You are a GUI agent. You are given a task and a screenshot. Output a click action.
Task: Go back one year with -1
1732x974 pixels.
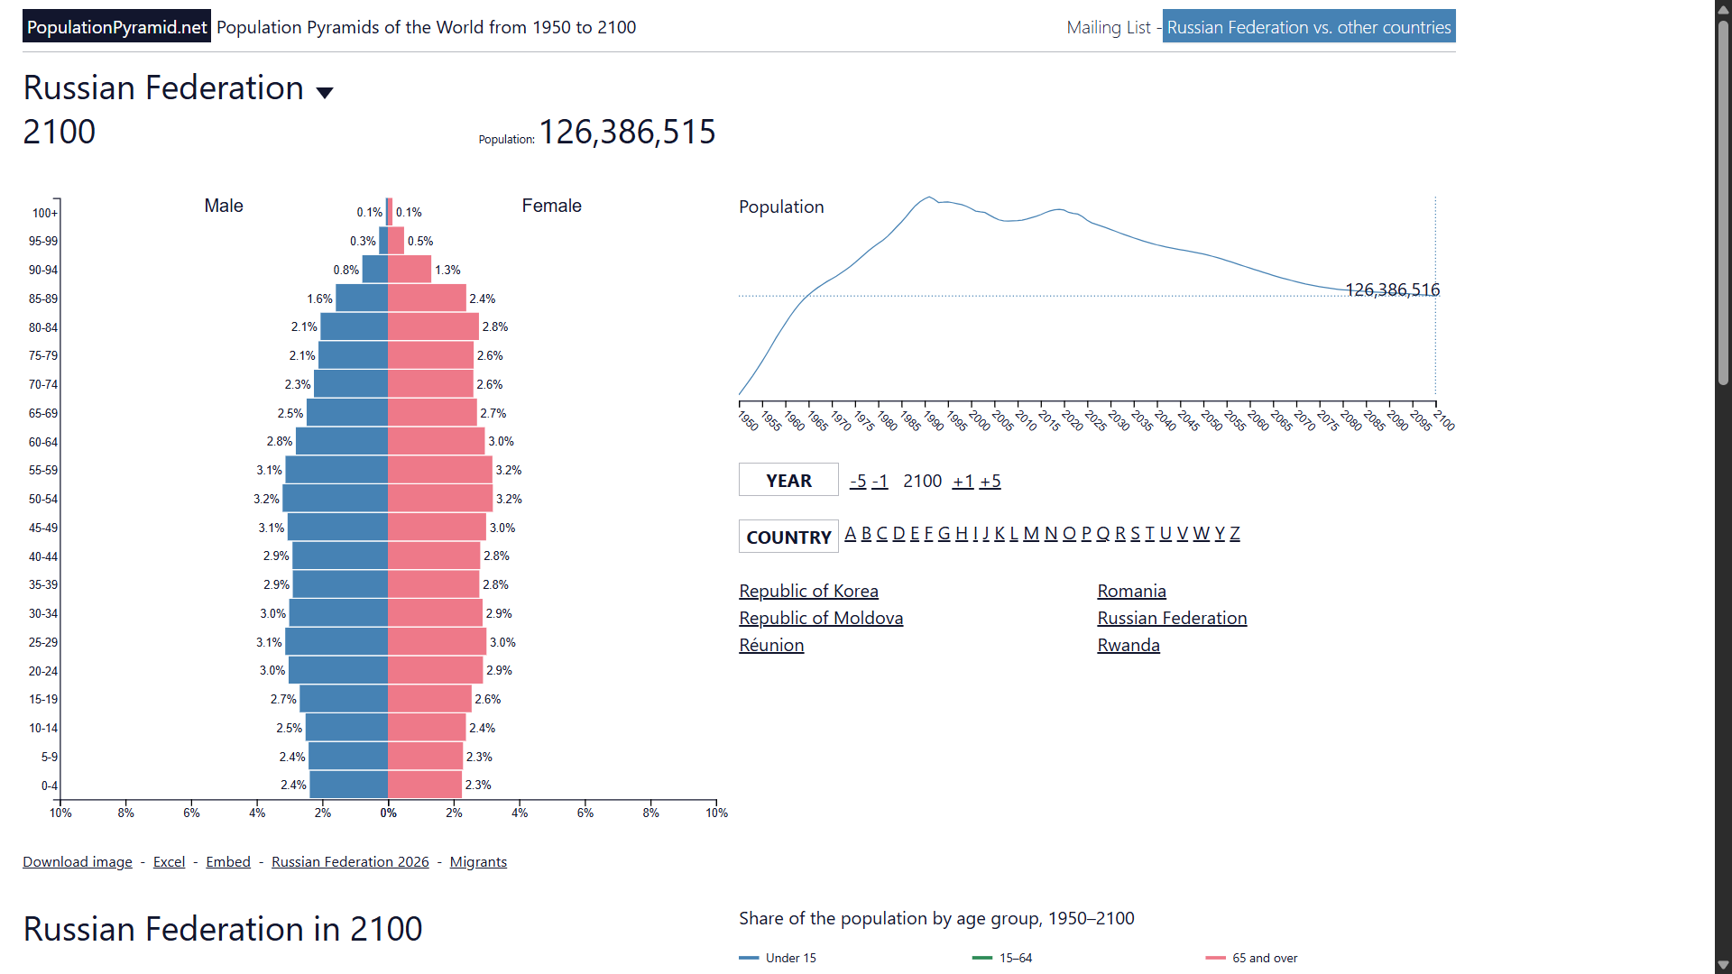pyautogui.click(x=880, y=481)
